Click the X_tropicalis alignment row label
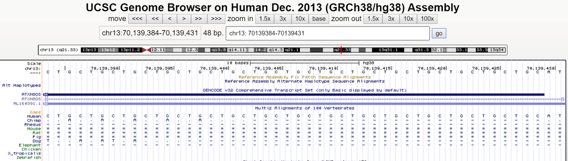The width and height of the screenshot is (568, 161). point(24,153)
